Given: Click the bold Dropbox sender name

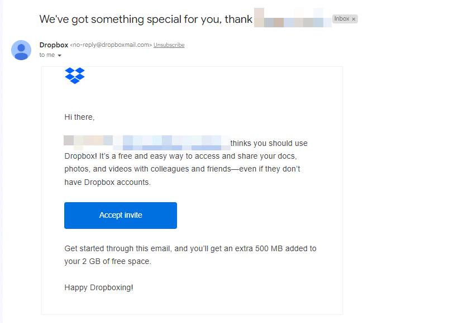Looking at the screenshot, I should coord(54,45).
